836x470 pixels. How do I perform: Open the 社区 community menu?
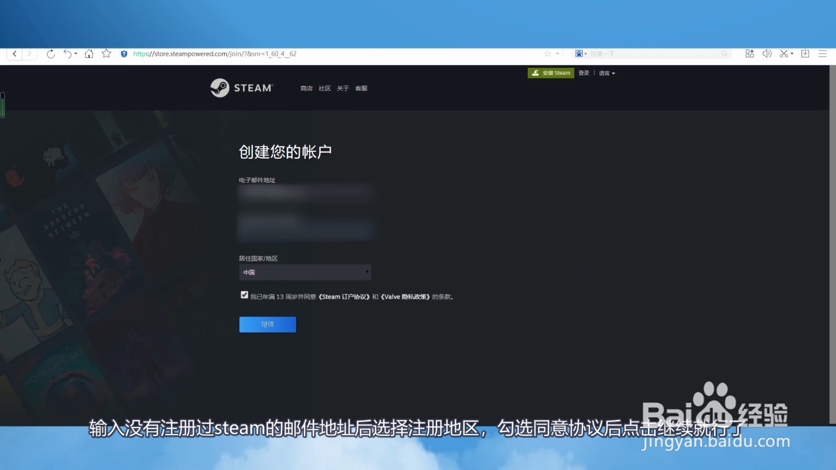pyautogui.click(x=324, y=88)
